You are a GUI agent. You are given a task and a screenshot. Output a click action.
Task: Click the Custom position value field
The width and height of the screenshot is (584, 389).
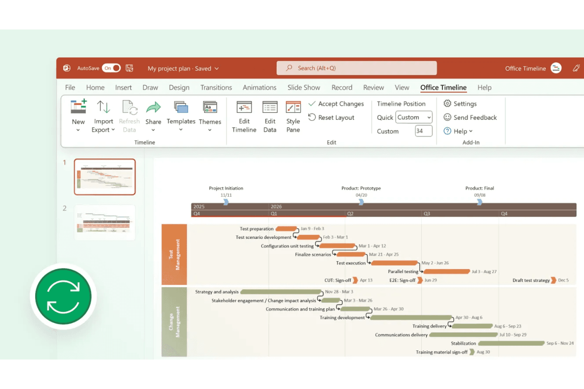point(423,131)
